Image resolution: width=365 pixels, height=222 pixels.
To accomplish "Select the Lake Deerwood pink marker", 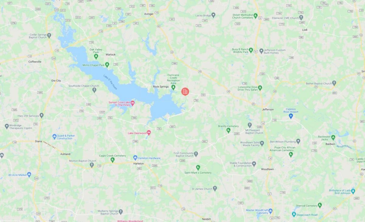I will click(149, 133).
